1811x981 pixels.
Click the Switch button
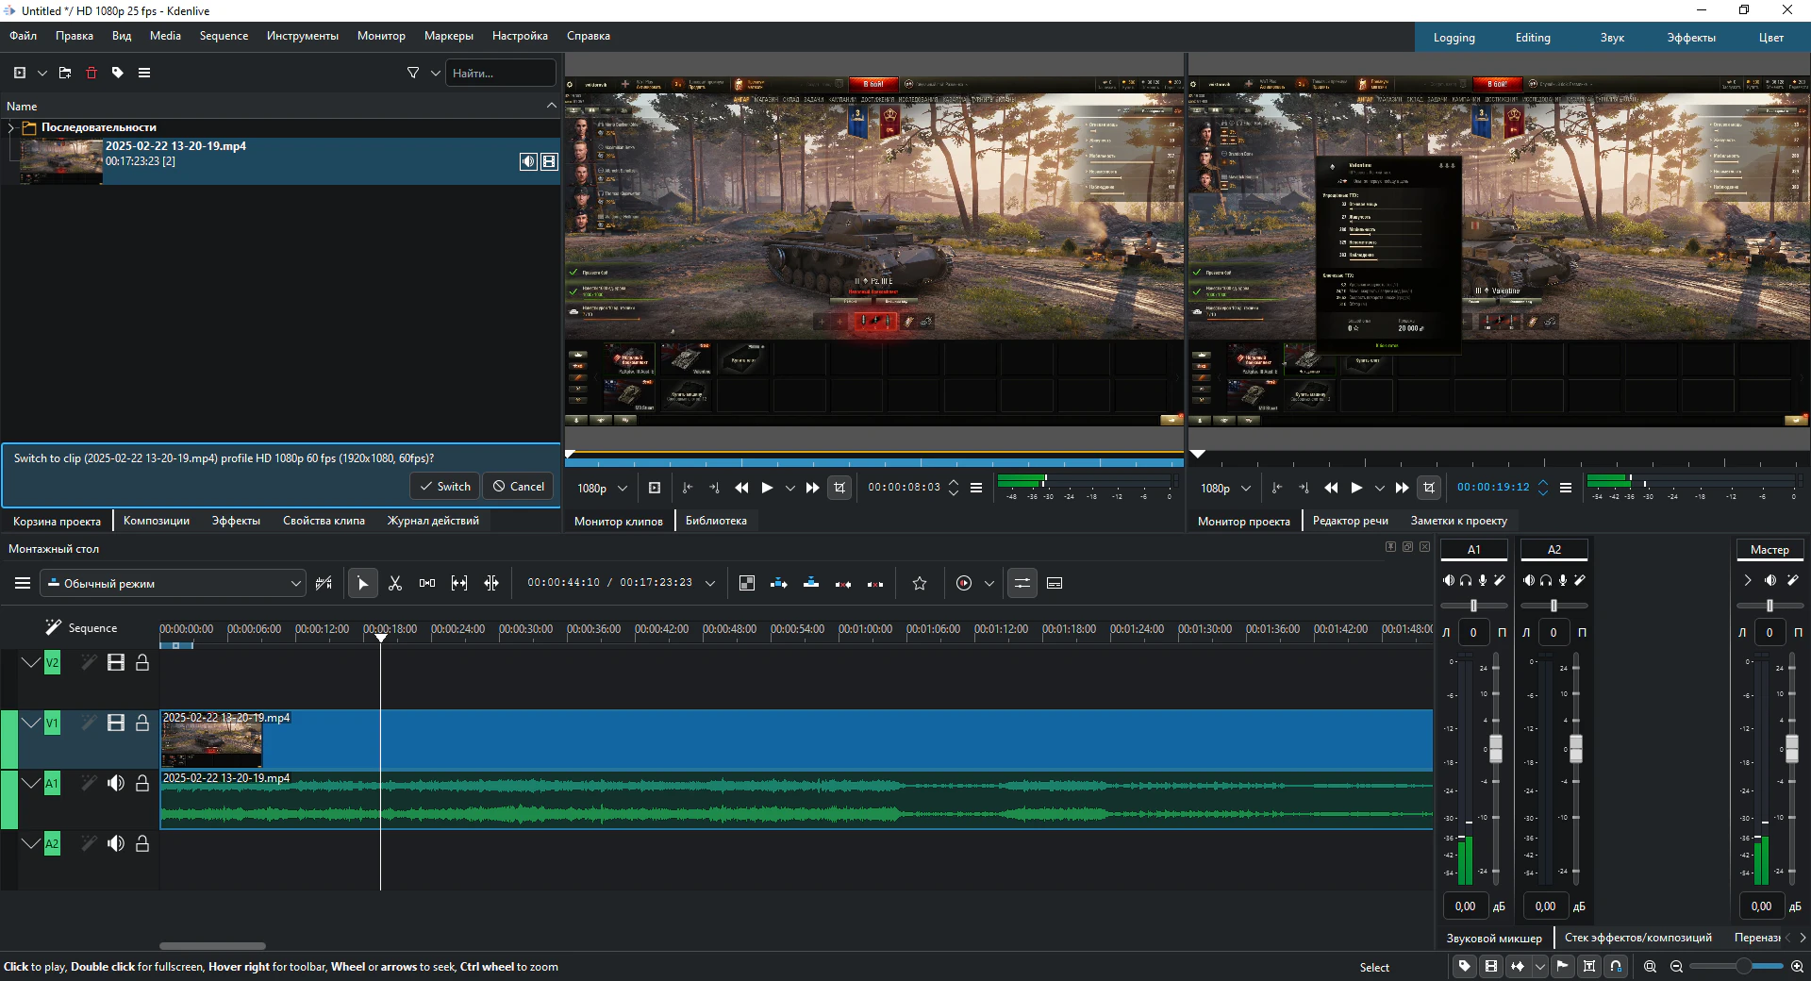tap(445, 487)
